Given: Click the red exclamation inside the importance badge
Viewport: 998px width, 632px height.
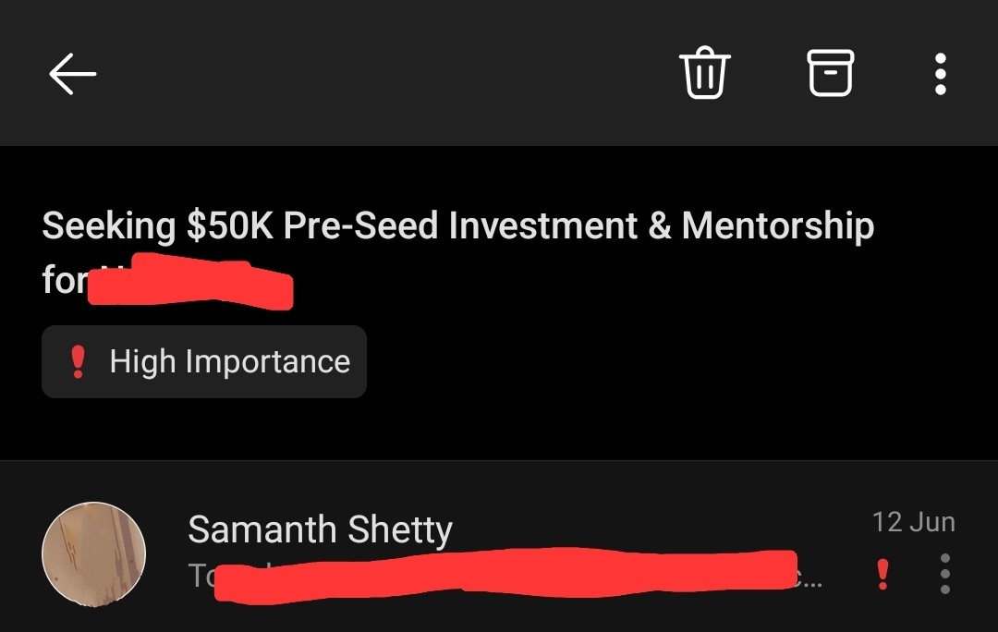Looking at the screenshot, I should 79,361.
